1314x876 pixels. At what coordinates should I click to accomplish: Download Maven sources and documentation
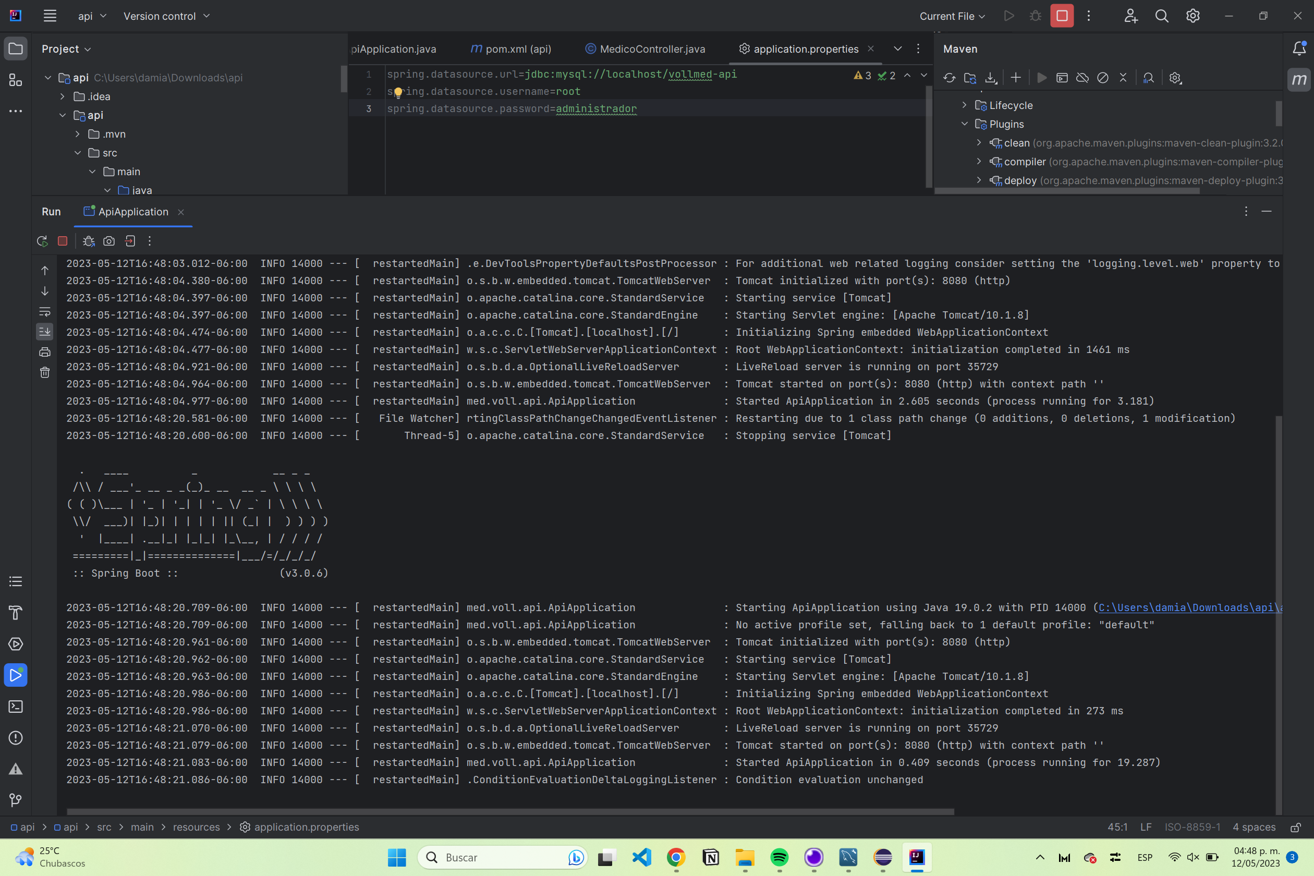click(x=991, y=78)
